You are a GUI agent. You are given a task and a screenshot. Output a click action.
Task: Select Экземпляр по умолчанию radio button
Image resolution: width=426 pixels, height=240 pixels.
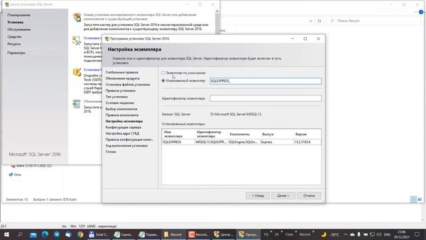tap(163, 73)
